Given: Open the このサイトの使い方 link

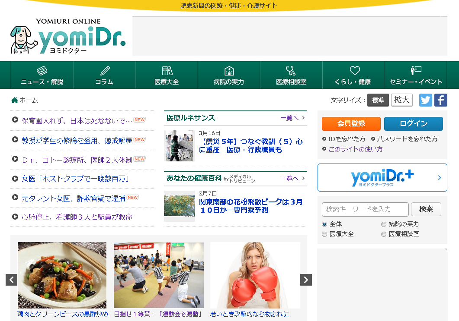Looking at the screenshot, I should coord(355,149).
